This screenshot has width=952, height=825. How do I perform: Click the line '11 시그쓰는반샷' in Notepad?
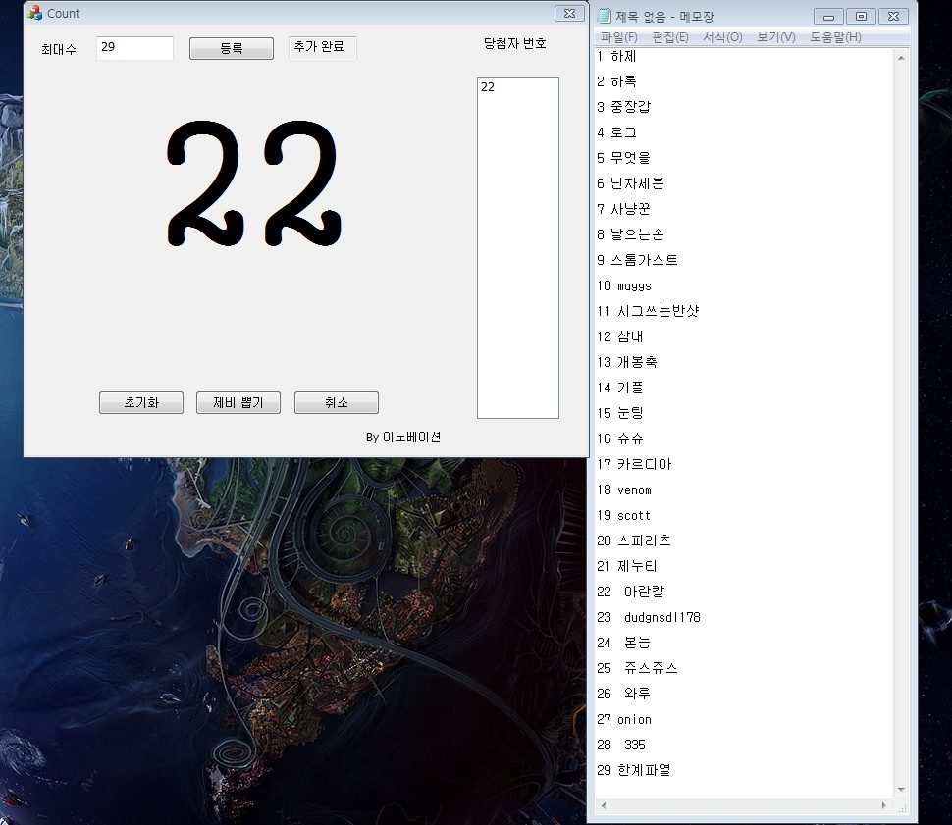coord(648,311)
